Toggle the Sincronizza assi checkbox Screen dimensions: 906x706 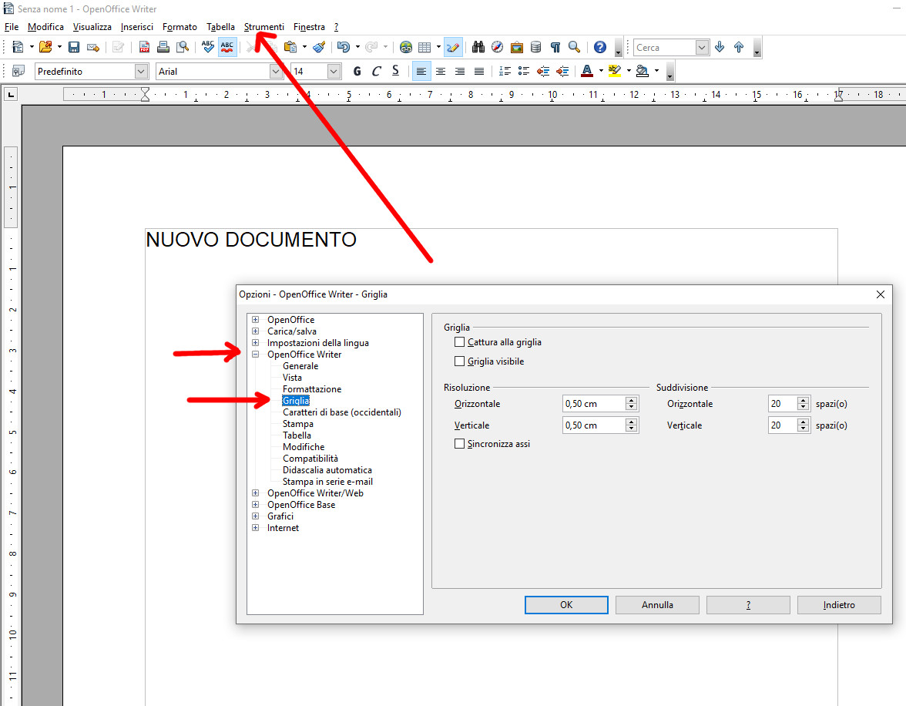[460, 444]
